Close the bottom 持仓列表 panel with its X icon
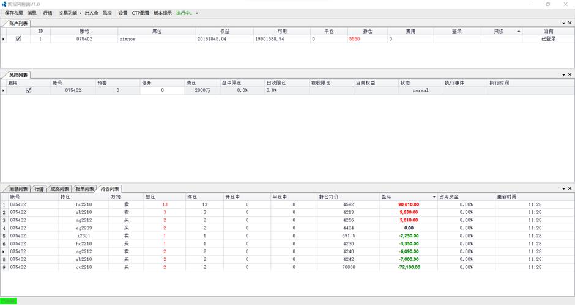The image size is (575, 305). tap(569, 188)
